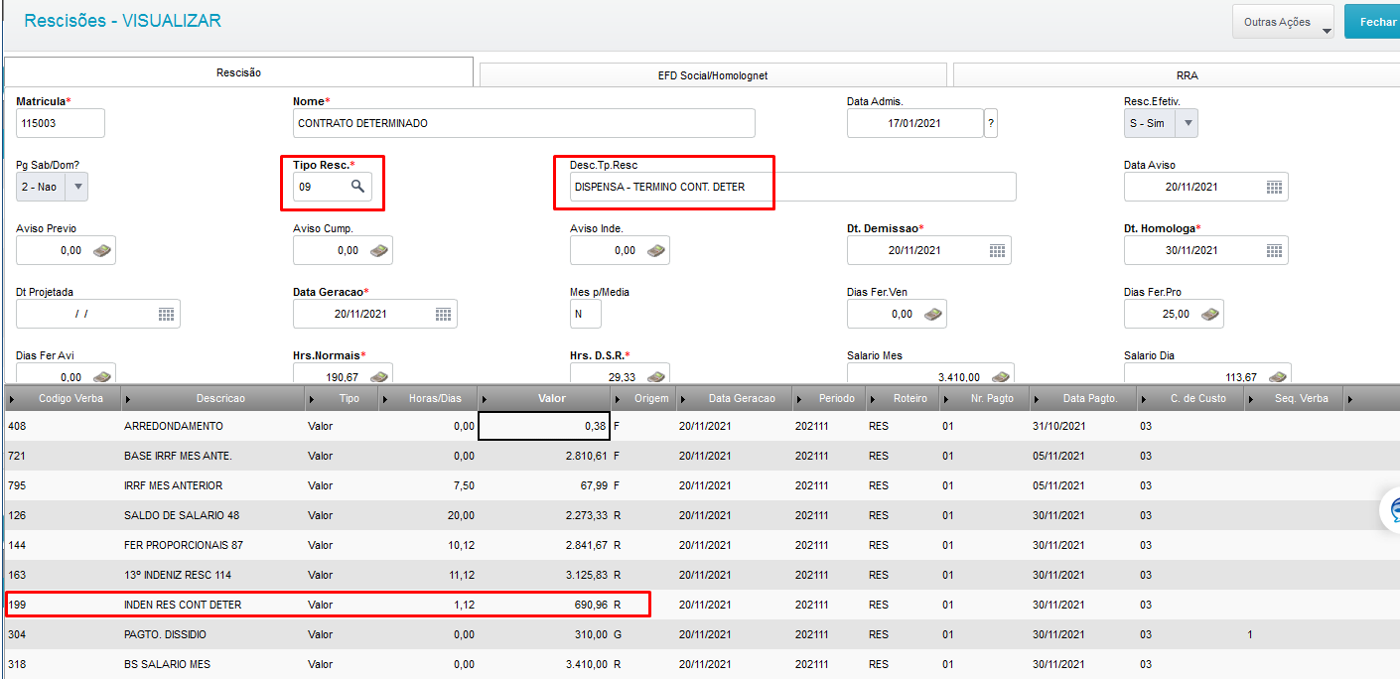Click calculator icon in Dias Fer.Ven field
The width and height of the screenshot is (1400, 679).
932,314
